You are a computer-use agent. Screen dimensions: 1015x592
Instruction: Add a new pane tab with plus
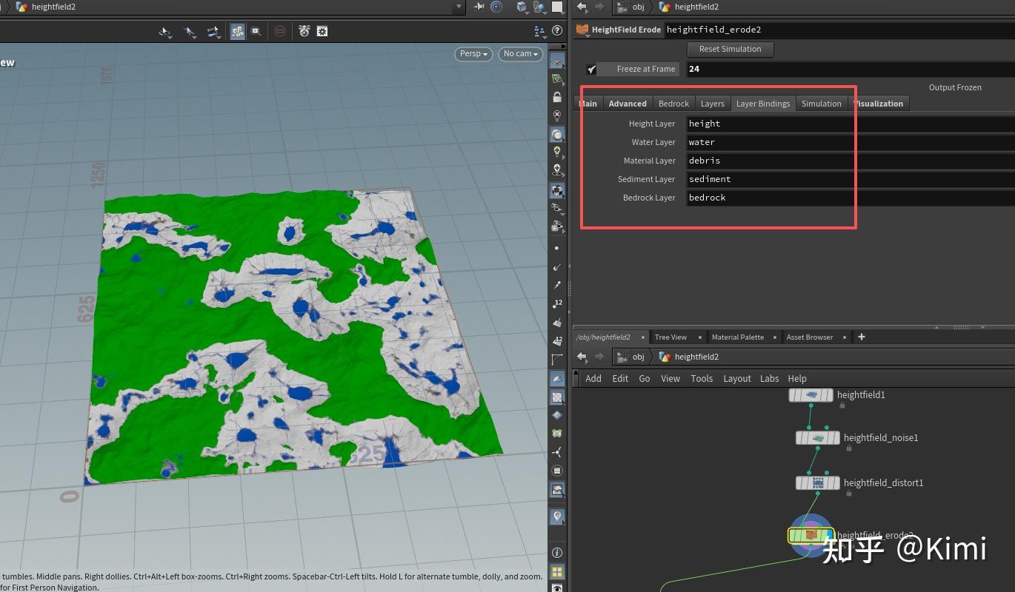[x=861, y=337]
